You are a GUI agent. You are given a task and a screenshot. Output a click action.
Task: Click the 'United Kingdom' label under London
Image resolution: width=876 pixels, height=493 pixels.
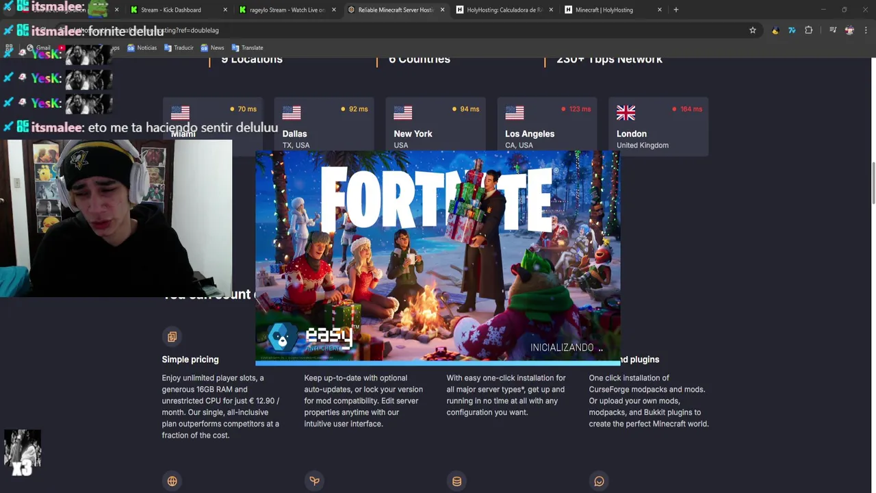click(643, 145)
